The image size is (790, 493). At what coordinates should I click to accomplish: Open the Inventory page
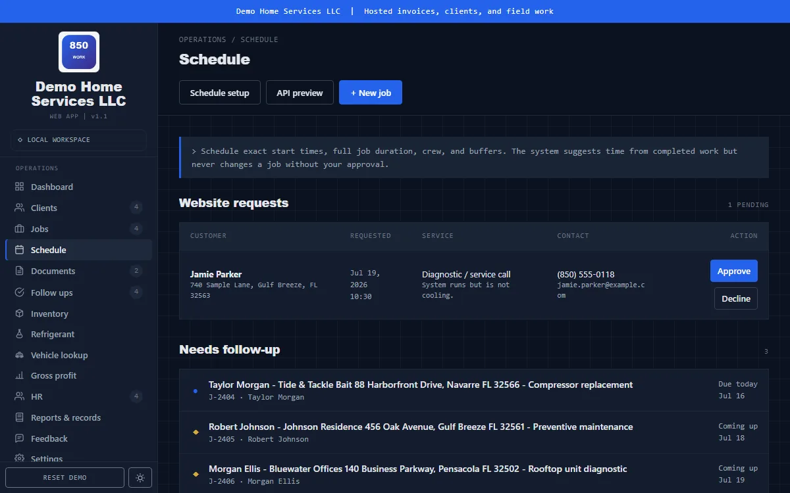pos(78,314)
